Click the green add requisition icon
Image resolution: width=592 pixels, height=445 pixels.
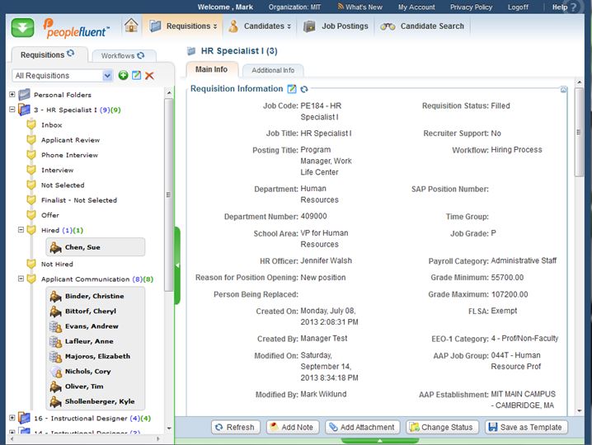(123, 76)
